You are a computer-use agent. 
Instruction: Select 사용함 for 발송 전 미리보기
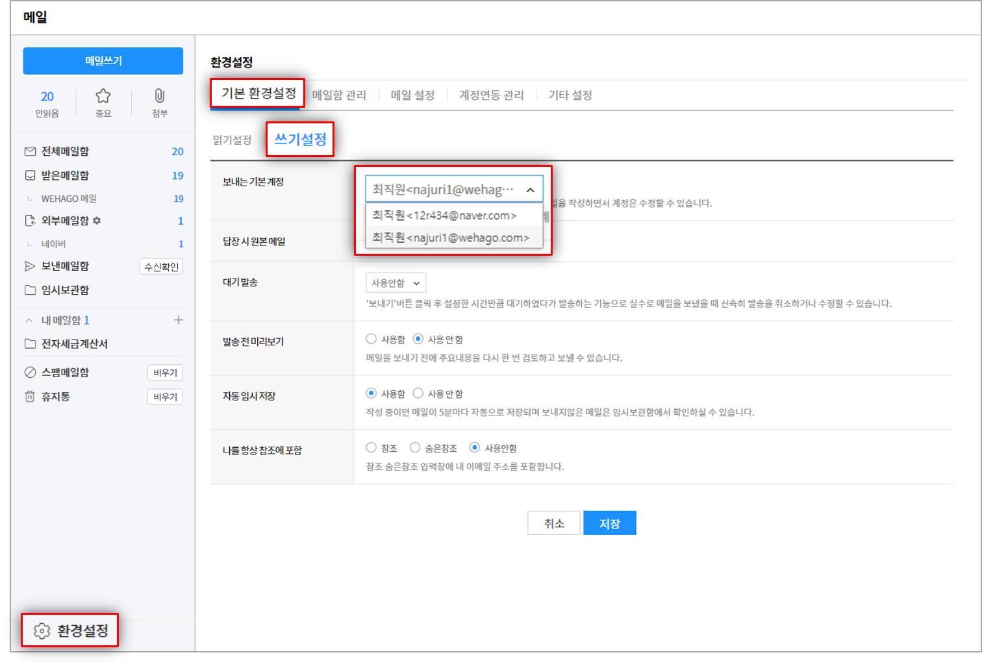point(371,339)
